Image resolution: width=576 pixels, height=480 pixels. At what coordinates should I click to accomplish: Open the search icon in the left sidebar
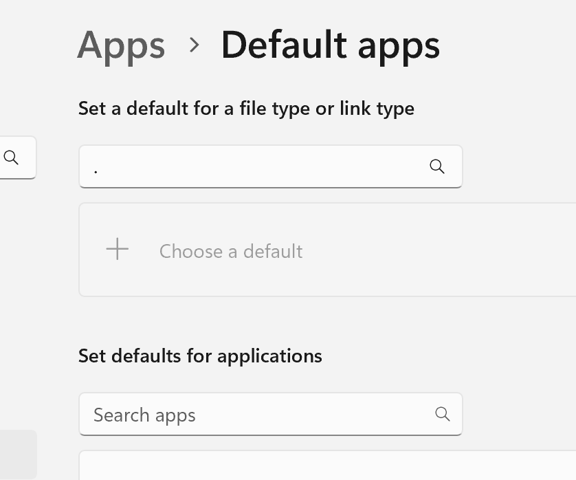click(11, 157)
